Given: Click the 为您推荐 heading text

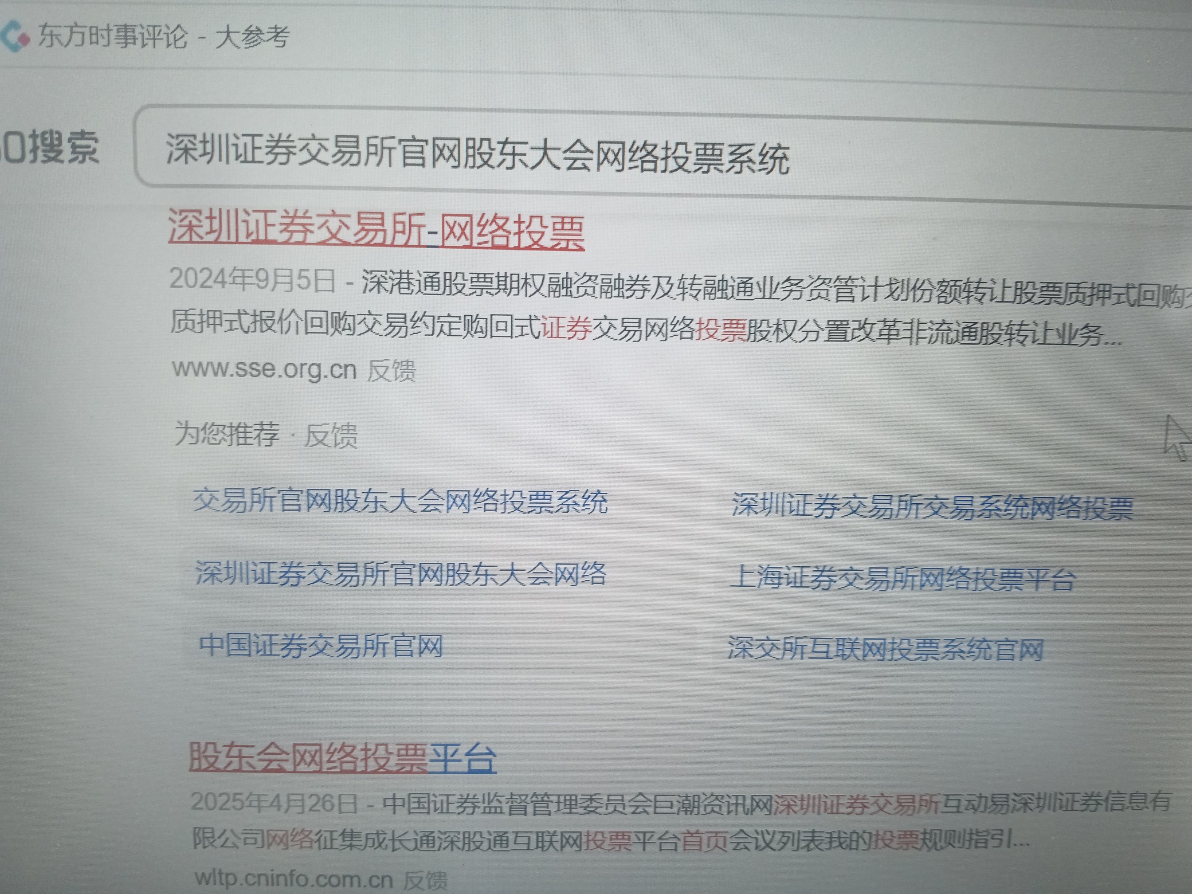Looking at the screenshot, I should (x=227, y=433).
